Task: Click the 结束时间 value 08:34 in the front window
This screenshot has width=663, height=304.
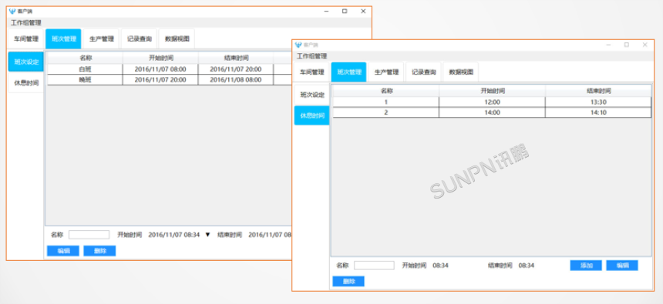Action: pyautogui.click(x=527, y=266)
